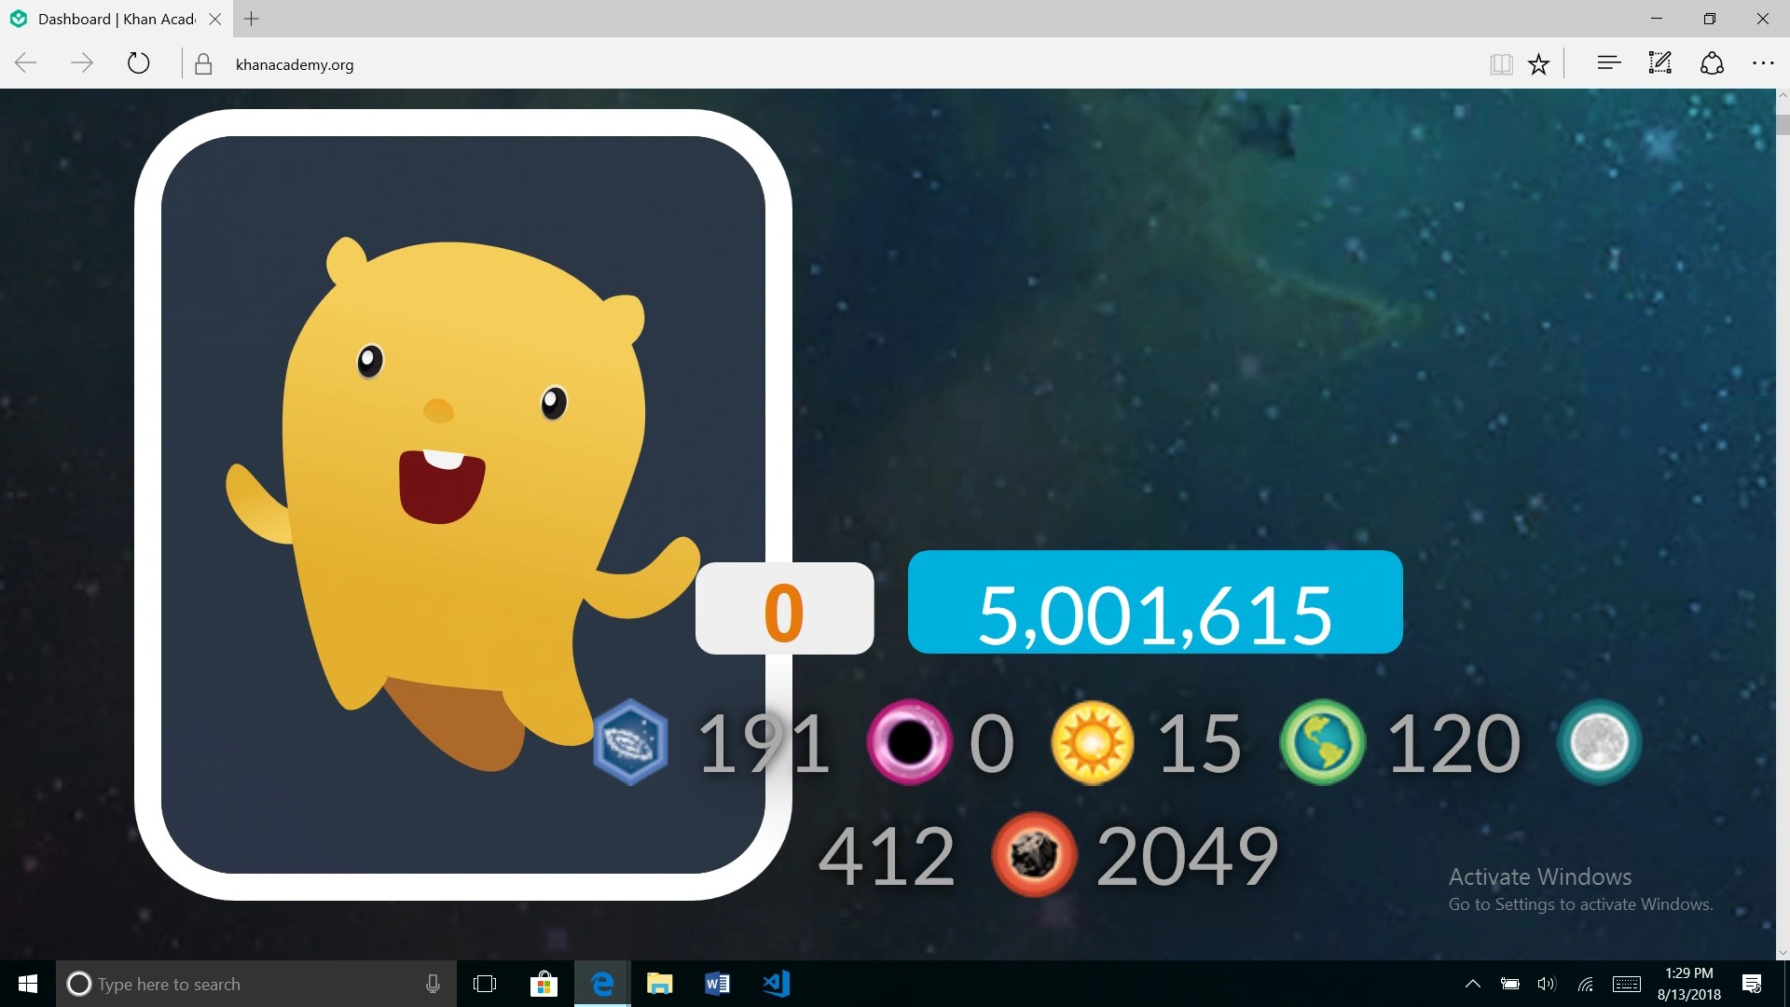Screen dimensions: 1790x1007
Task: Open Visual Studio Code from the taskbar
Action: (776, 984)
